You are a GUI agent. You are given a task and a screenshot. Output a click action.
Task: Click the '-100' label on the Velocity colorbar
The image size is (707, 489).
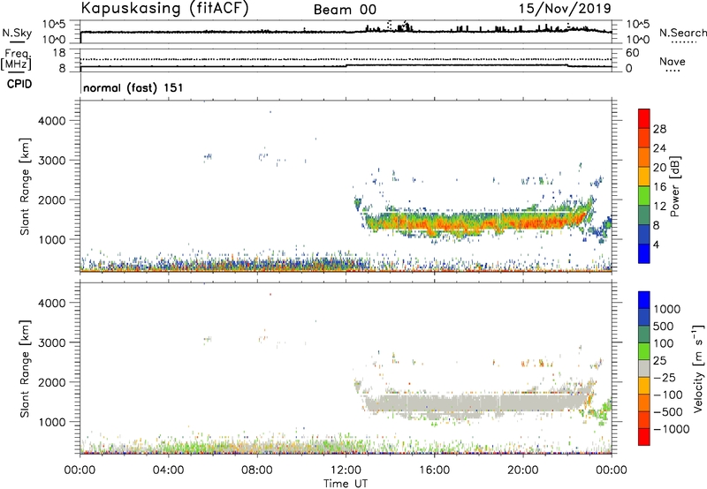click(x=667, y=395)
